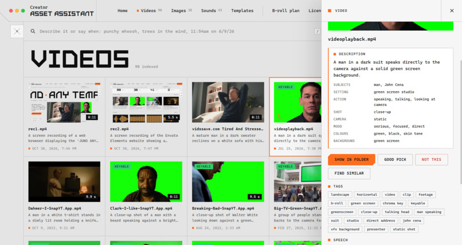Click the chroma key tag
This screenshot has height=245, width=462.
point(393,203)
